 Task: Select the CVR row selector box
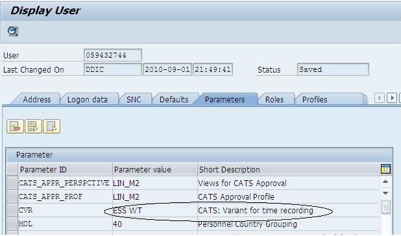(x=12, y=210)
